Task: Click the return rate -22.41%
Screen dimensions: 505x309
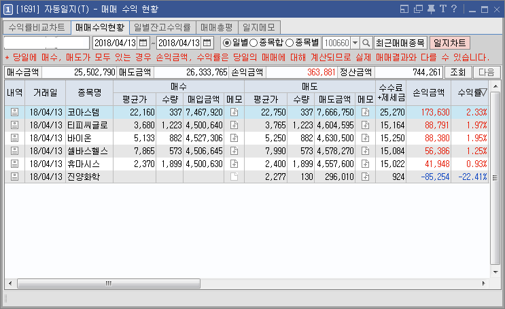Action: (472, 177)
